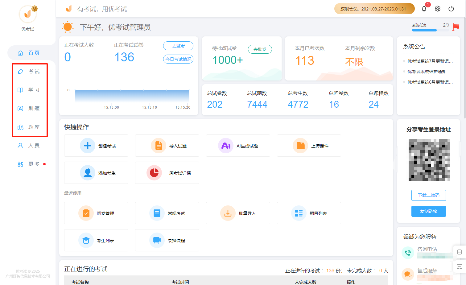Click the 考生列表 graduation cap icon

click(86, 240)
